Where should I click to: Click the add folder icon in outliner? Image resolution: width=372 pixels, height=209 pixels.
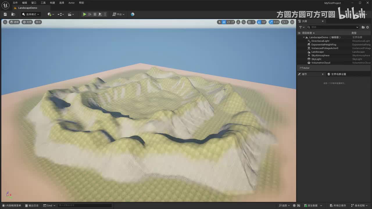[363, 27]
